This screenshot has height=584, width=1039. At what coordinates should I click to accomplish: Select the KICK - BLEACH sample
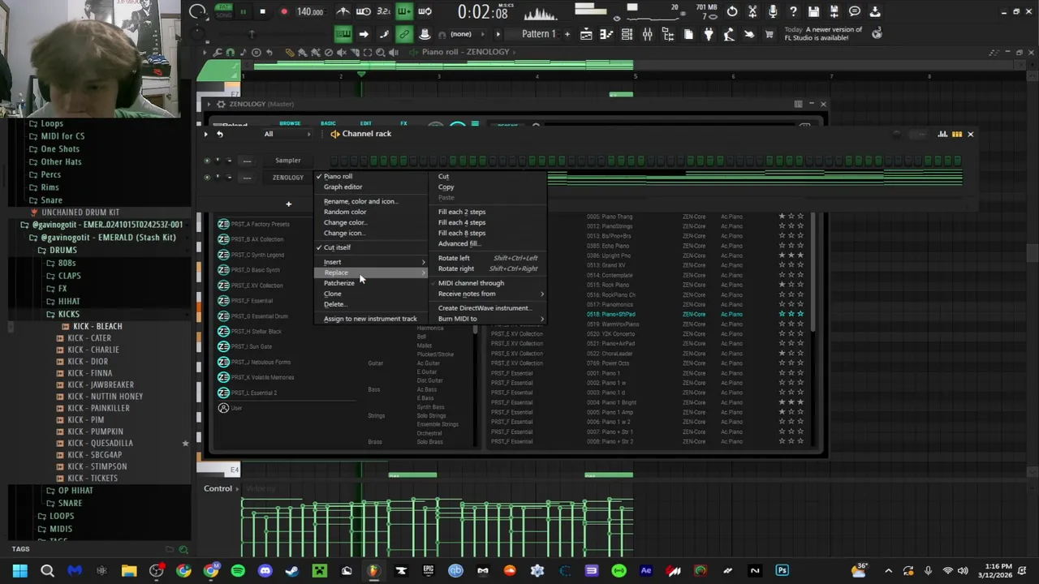pyautogui.click(x=97, y=326)
